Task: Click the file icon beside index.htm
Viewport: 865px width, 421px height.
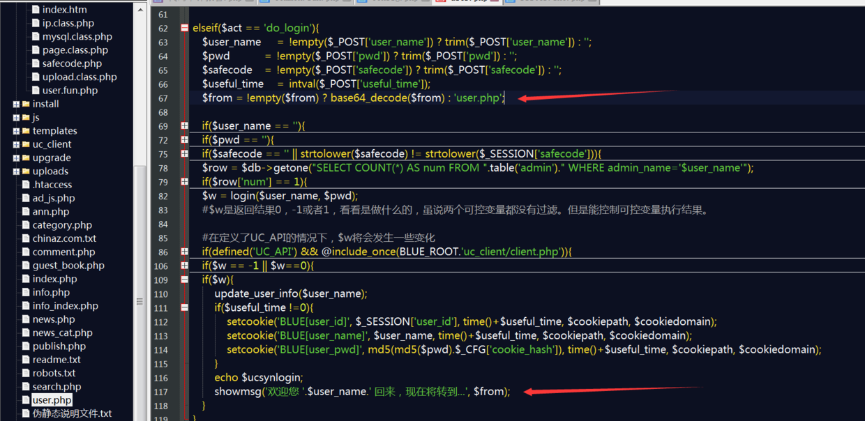Action: 36,10
